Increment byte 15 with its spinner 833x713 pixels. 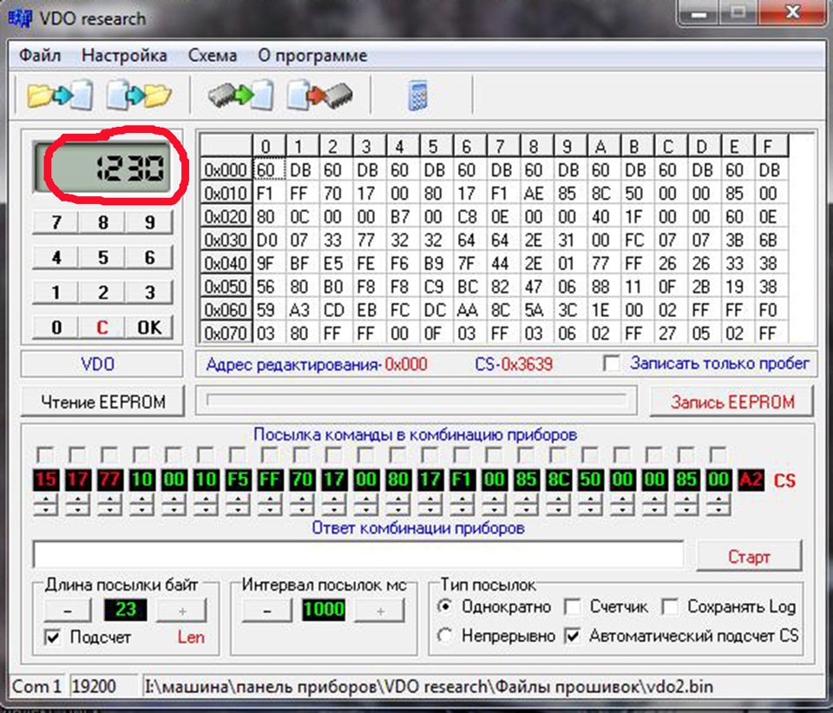click(x=46, y=498)
